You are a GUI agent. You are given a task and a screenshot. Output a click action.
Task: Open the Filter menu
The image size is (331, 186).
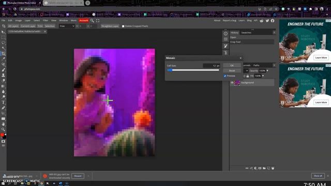pyautogui.click(x=46, y=21)
